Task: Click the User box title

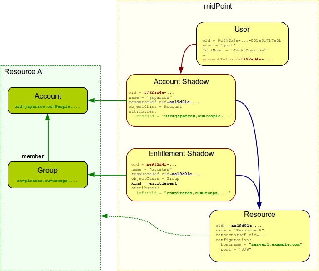Action: point(242,30)
